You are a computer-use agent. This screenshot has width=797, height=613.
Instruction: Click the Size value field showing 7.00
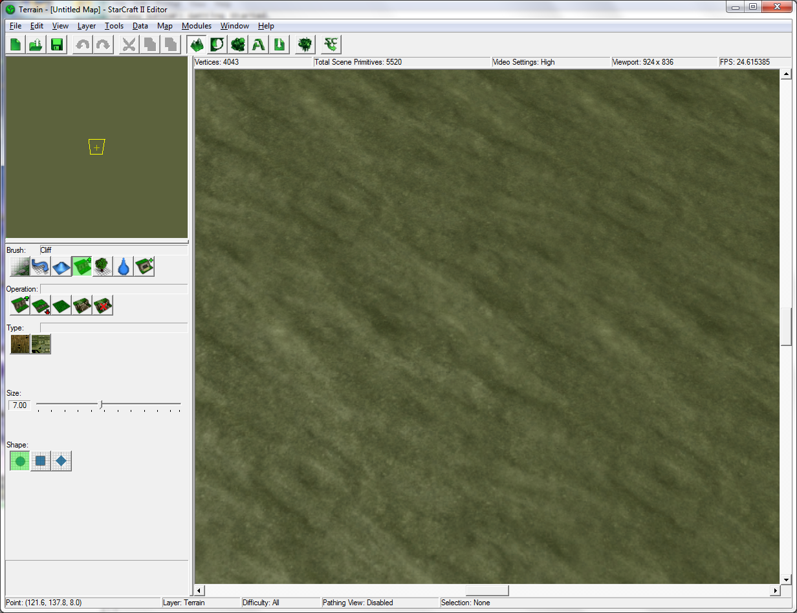[19, 405]
